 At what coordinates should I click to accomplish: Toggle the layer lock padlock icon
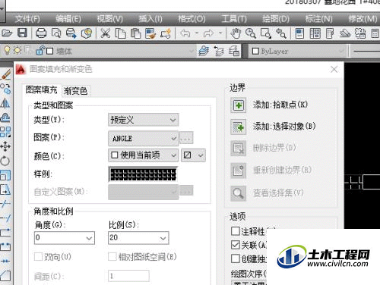[x=40, y=51]
